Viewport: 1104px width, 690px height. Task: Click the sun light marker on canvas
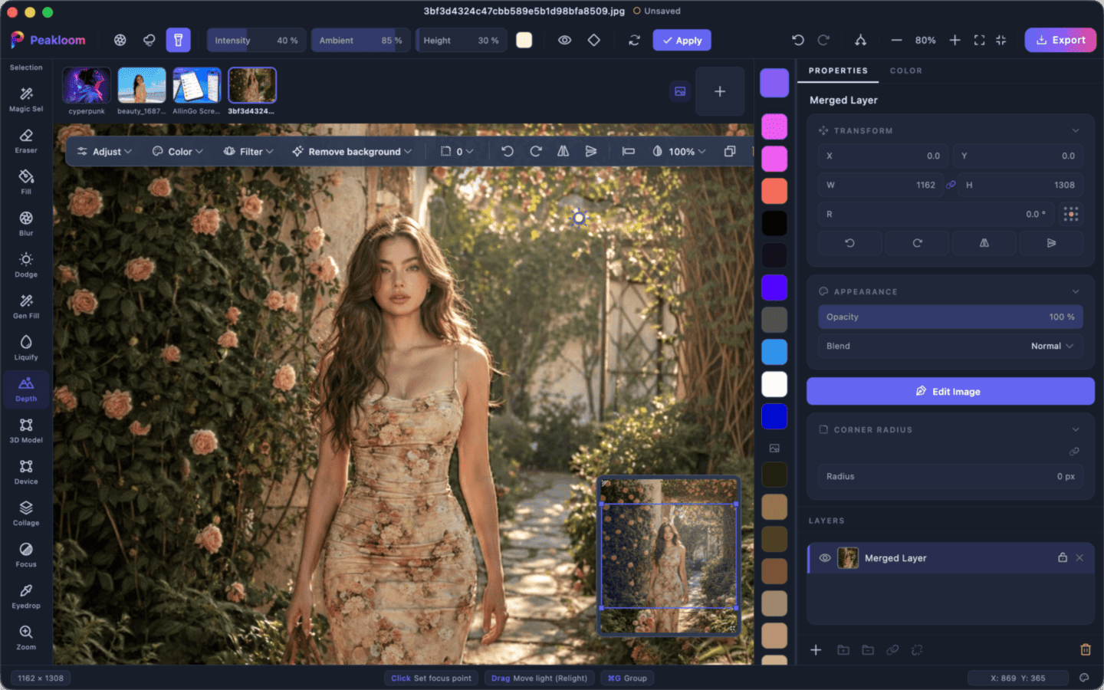click(x=579, y=218)
